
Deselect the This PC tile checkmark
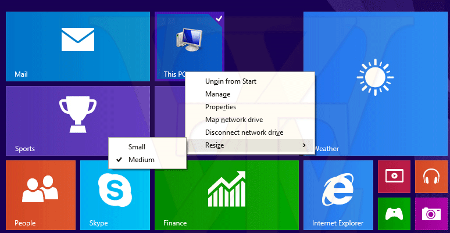[219, 19]
